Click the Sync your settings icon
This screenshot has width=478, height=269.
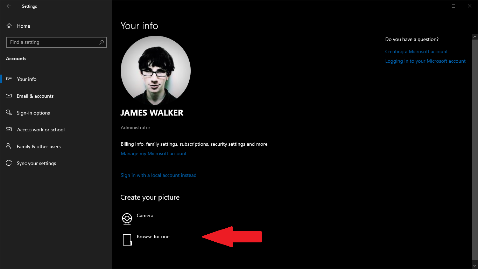tap(9, 163)
